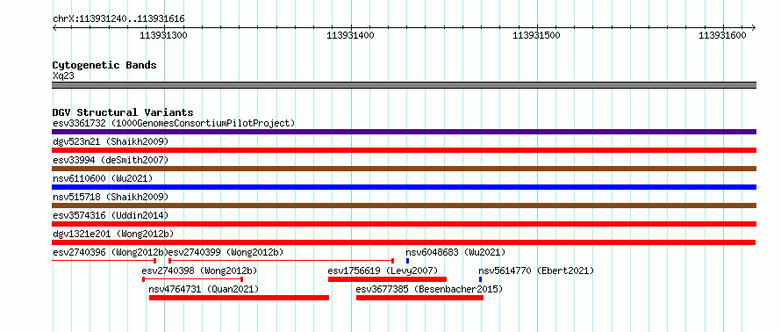The image size is (781, 332).
Task: Open the DGV Structural Variants track title
Action: pos(123,112)
